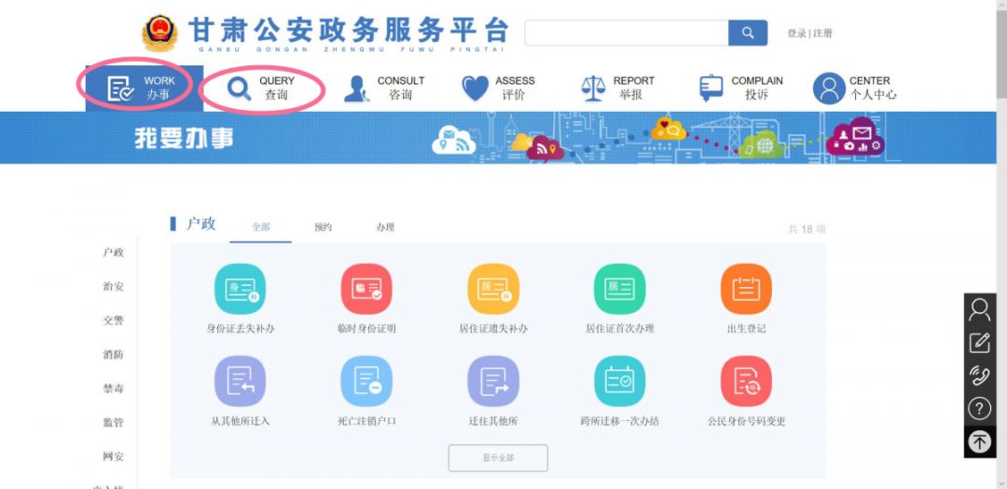Go to COMPLAIN 投诉 navigation item

[741, 88]
